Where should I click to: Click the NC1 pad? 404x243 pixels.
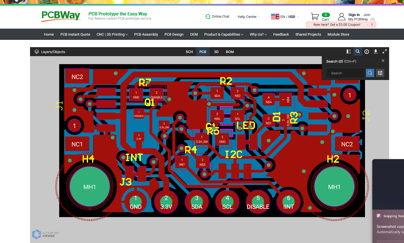pos(77,144)
